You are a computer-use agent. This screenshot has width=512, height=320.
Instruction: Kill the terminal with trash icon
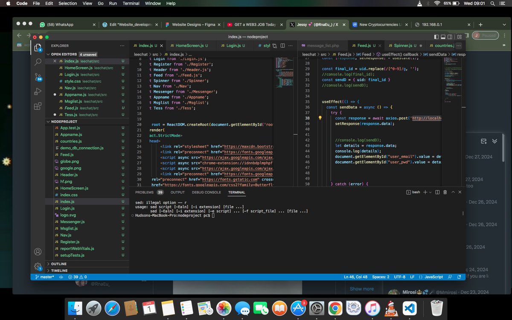tap(445, 192)
